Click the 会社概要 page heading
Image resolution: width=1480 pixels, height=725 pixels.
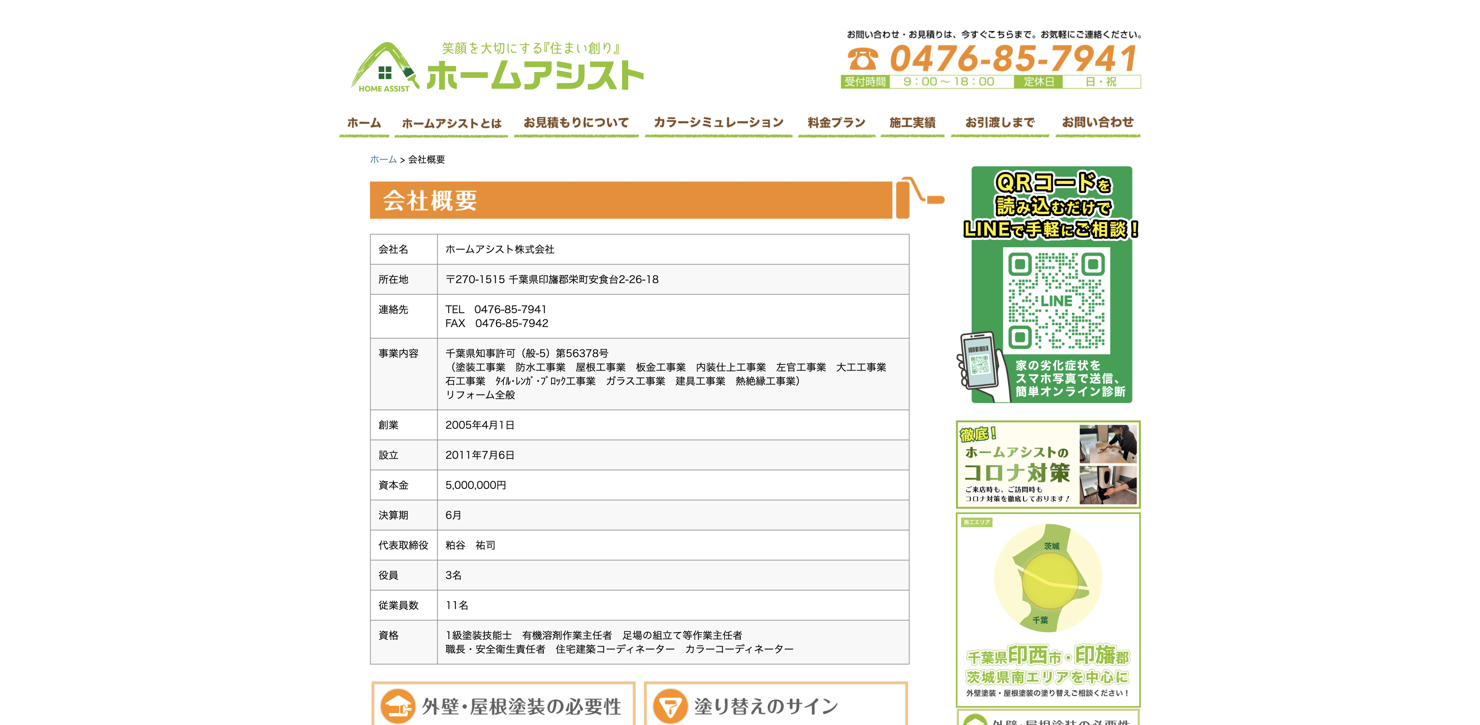click(x=430, y=201)
